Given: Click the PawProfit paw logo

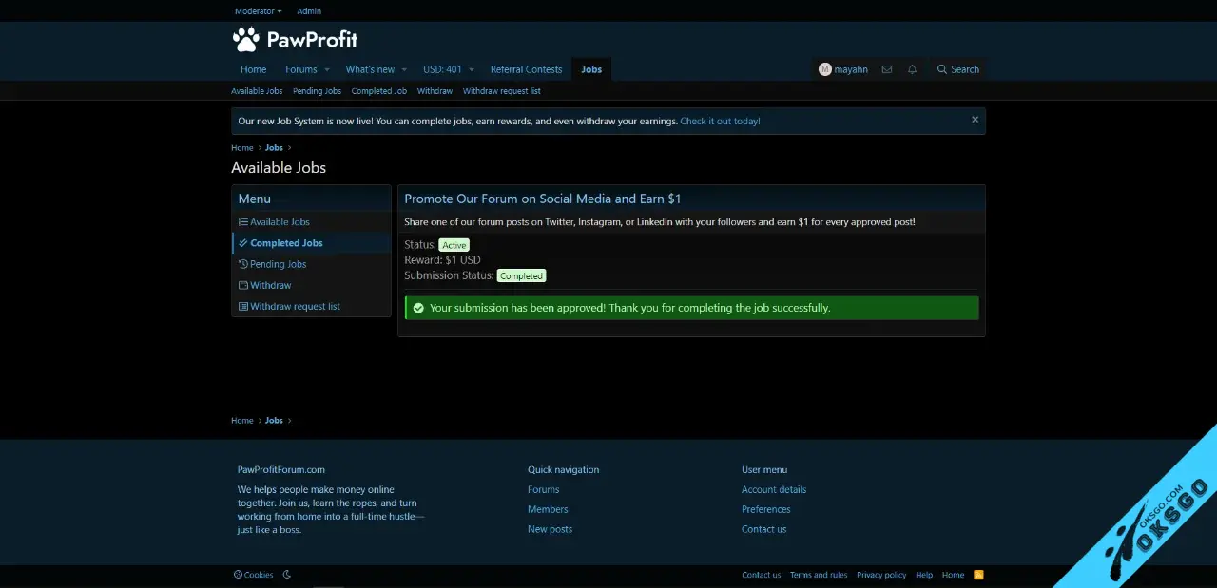Looking at the screenshot, I should (246, 39).
